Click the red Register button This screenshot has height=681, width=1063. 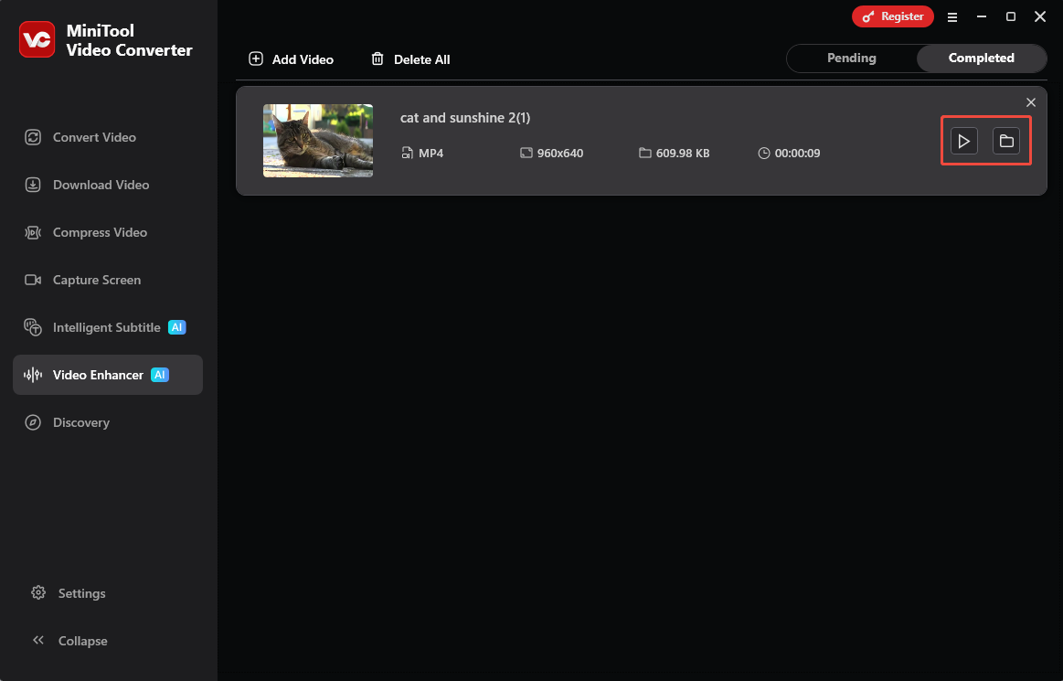tap(893, 16)
